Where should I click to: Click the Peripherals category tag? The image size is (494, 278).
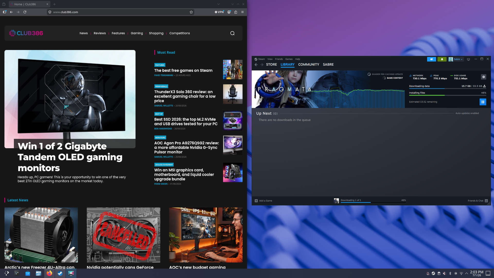(x=161, y=86)
